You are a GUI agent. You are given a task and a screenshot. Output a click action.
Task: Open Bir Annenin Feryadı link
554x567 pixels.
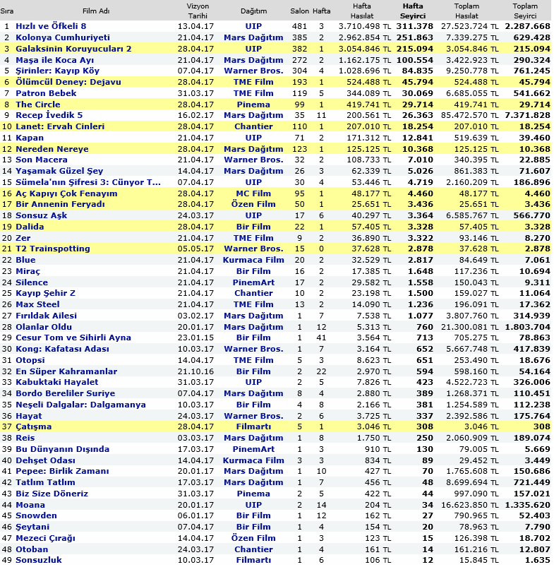pyautogui.click(x=61, y=204)
